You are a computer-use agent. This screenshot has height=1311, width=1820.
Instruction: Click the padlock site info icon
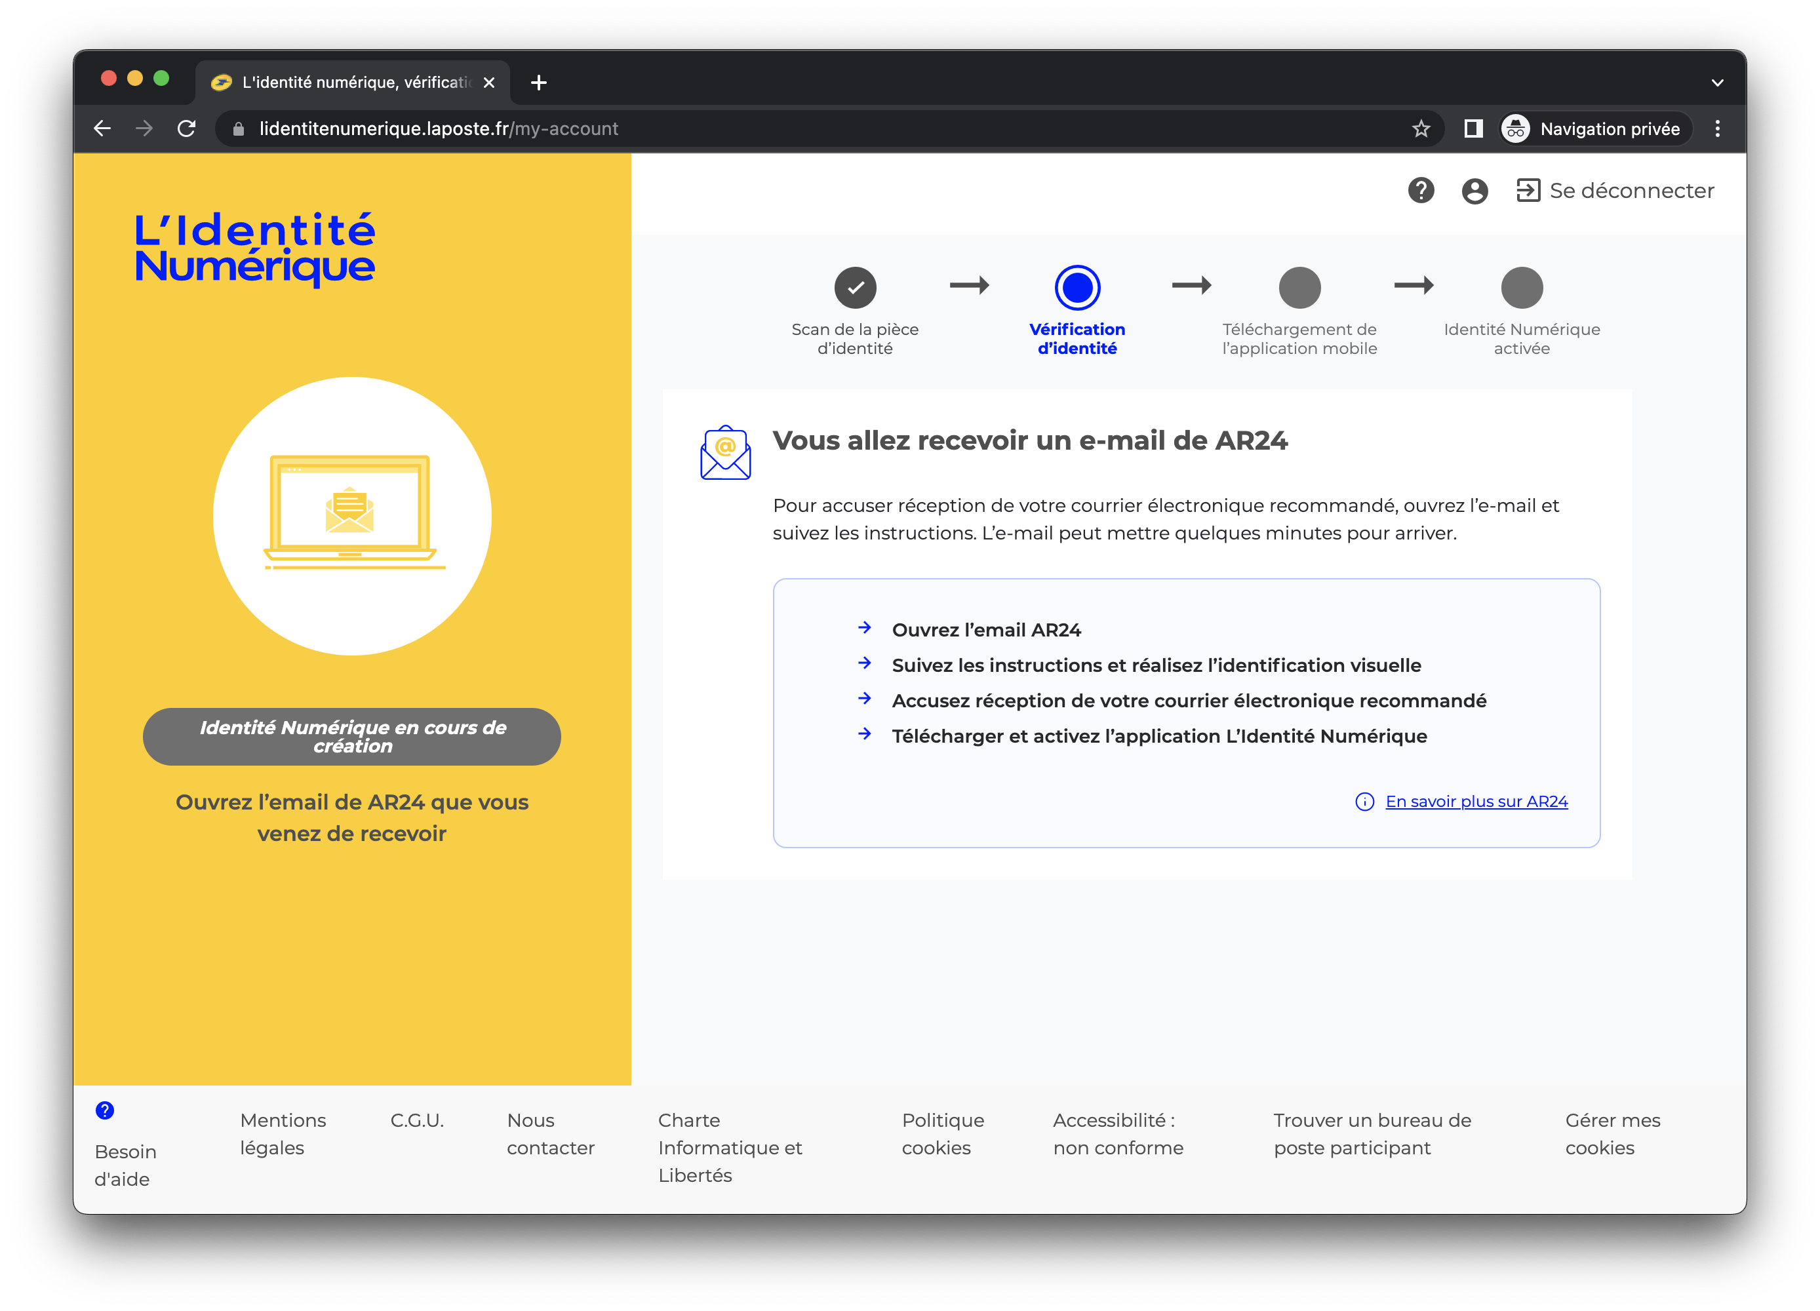click(x=239, y=129)
